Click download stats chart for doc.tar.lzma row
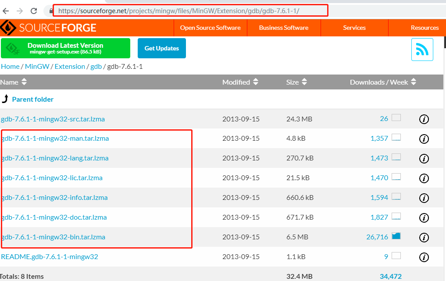Image resolution: width=446 pixels, height=281 pixels. click(x=396, y=216)
